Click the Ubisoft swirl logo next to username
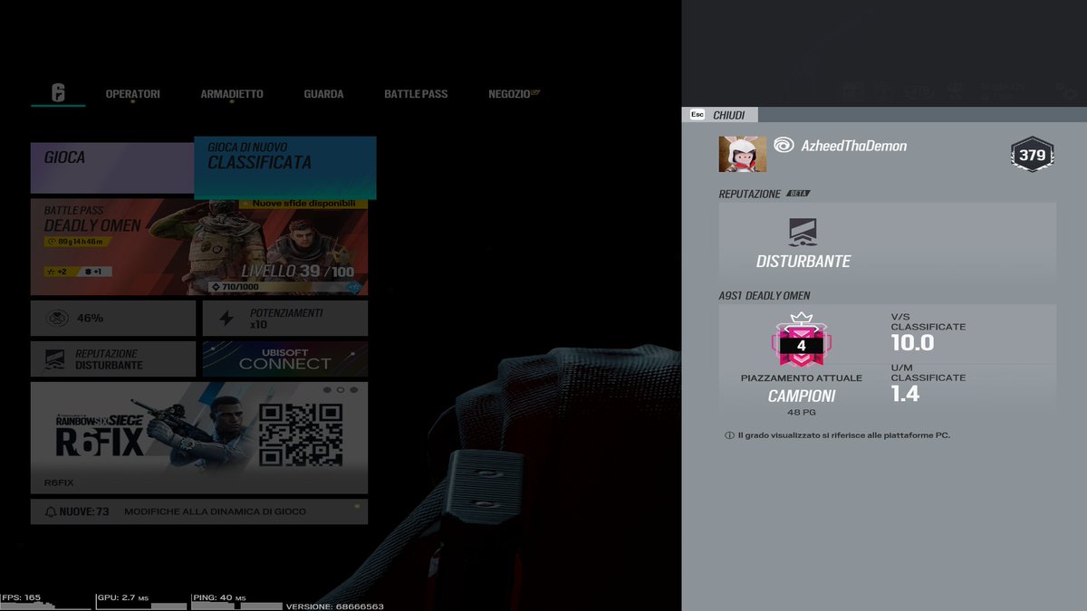The height and width of the screenshot is (611, 1087). click(784, 146)
